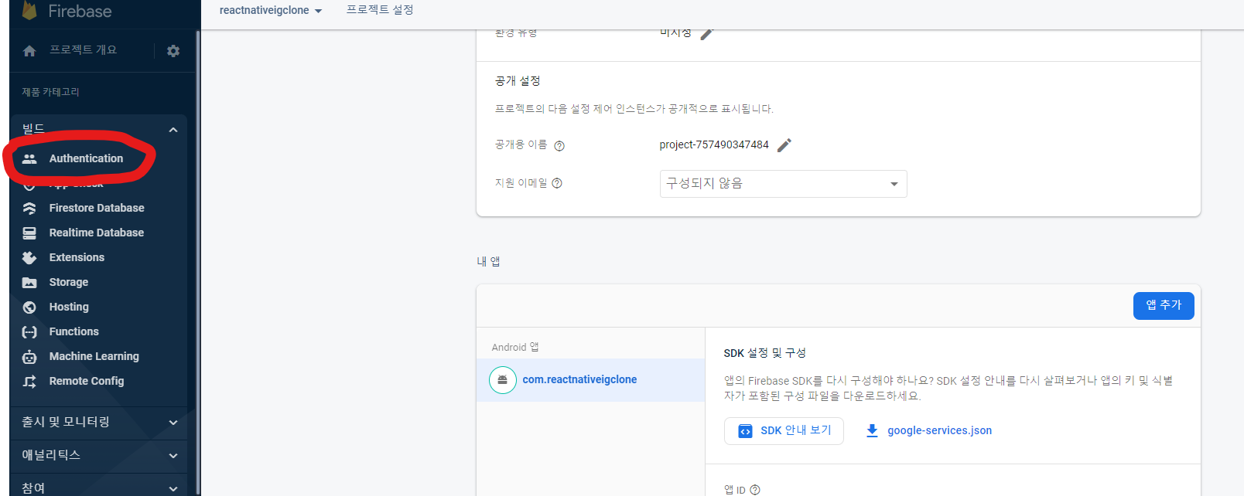Select com.reactnativeigclone app entry
The height and width of the screenshot is (496, 1244).
pos(590,379)
